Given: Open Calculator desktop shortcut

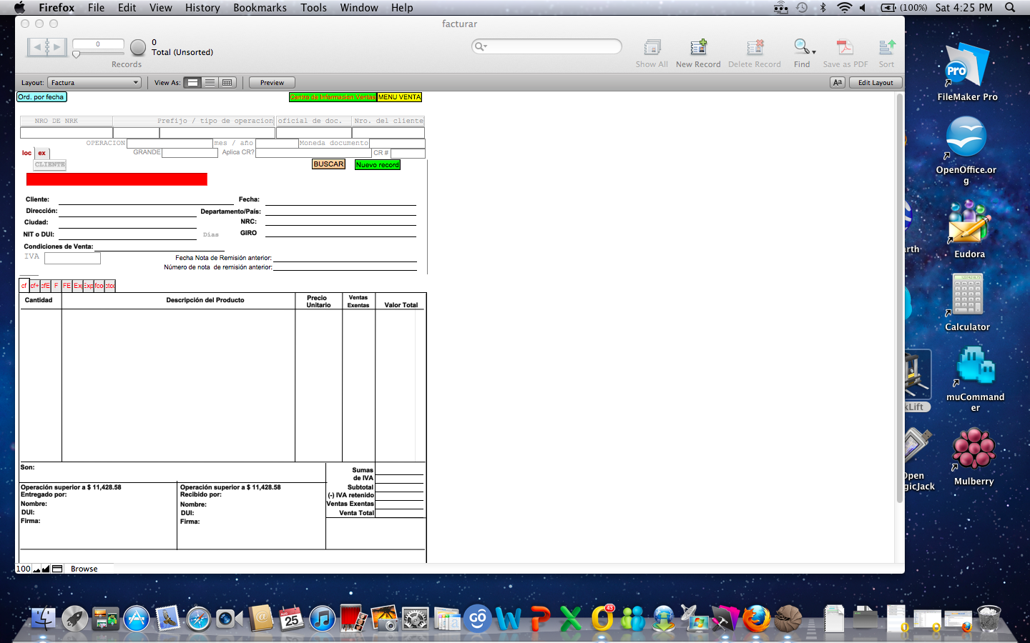Looking at the screenshot, I should pyautogui.click(x=967, y=301).
